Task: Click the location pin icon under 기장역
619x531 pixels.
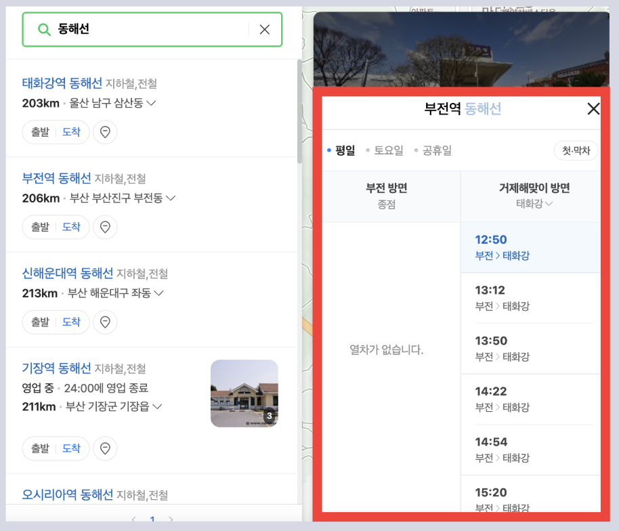Action: point(105,448)
